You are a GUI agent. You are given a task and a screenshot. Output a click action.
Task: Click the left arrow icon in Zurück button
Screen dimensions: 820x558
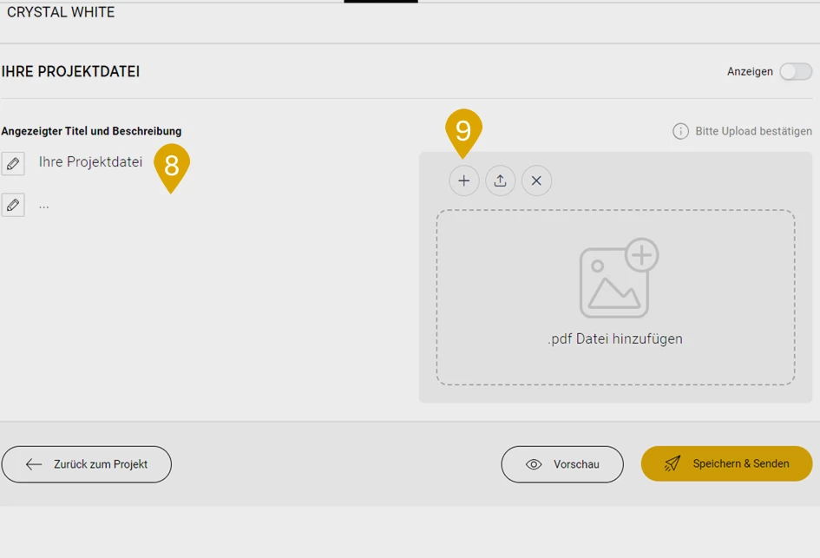34,464
